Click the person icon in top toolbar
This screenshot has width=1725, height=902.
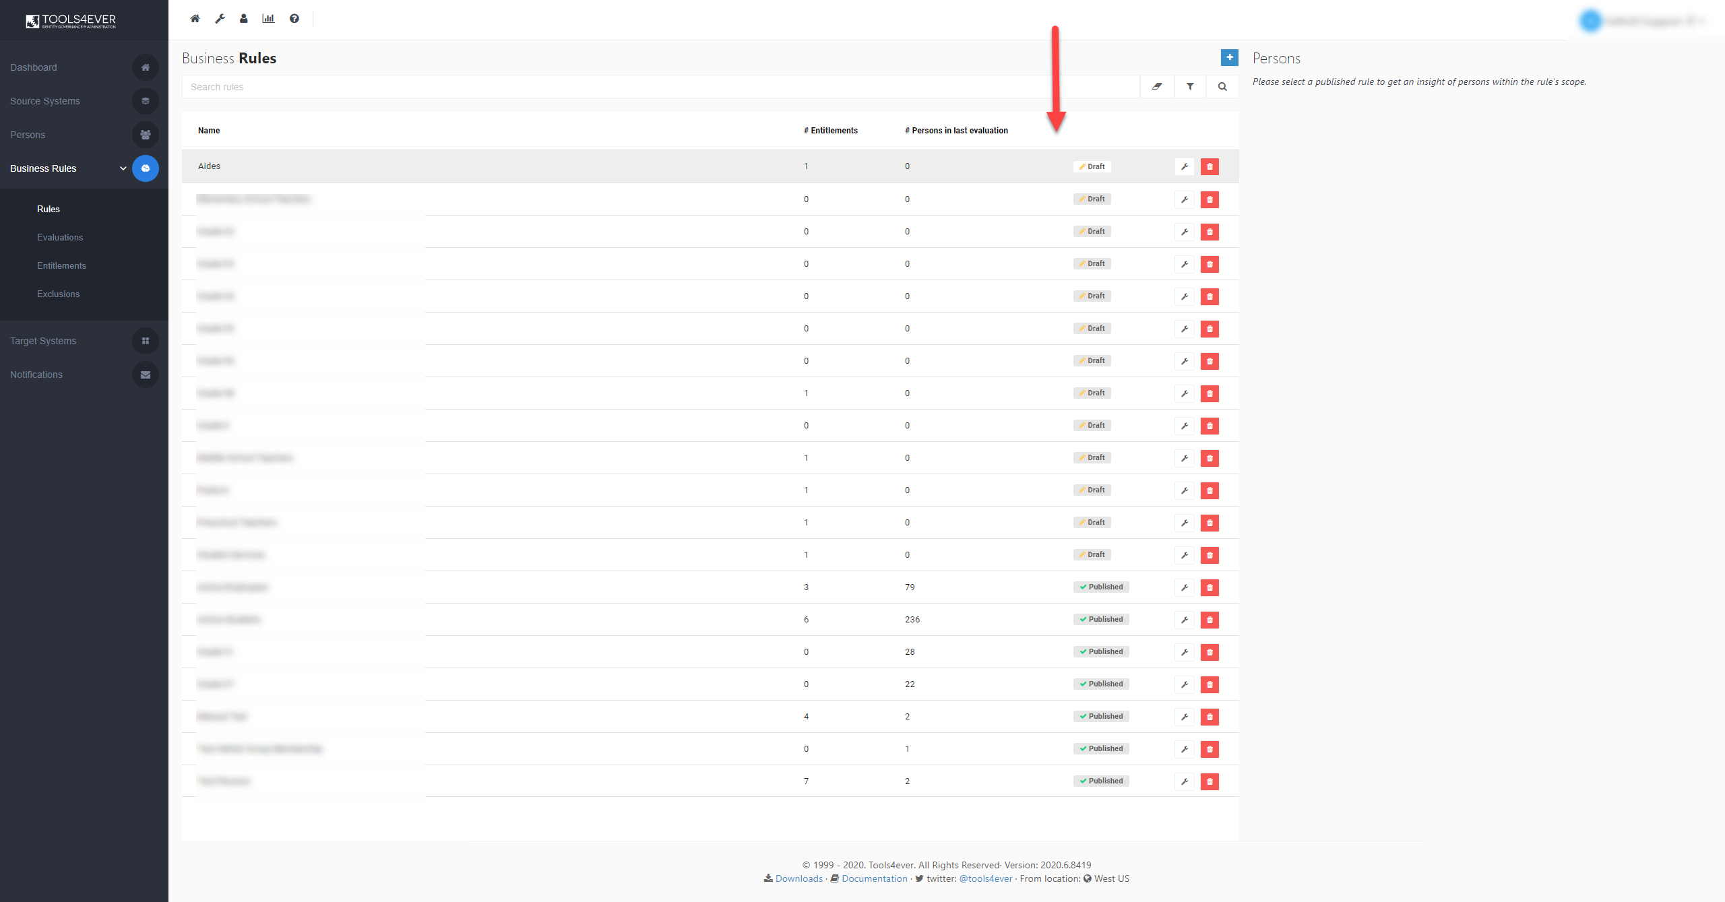[244, 19]
